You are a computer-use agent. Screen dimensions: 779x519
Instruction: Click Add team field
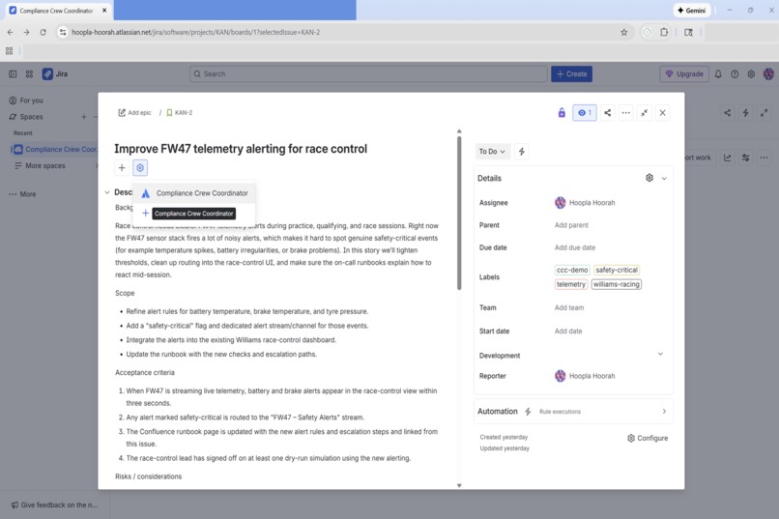click(x=569, y=308)
